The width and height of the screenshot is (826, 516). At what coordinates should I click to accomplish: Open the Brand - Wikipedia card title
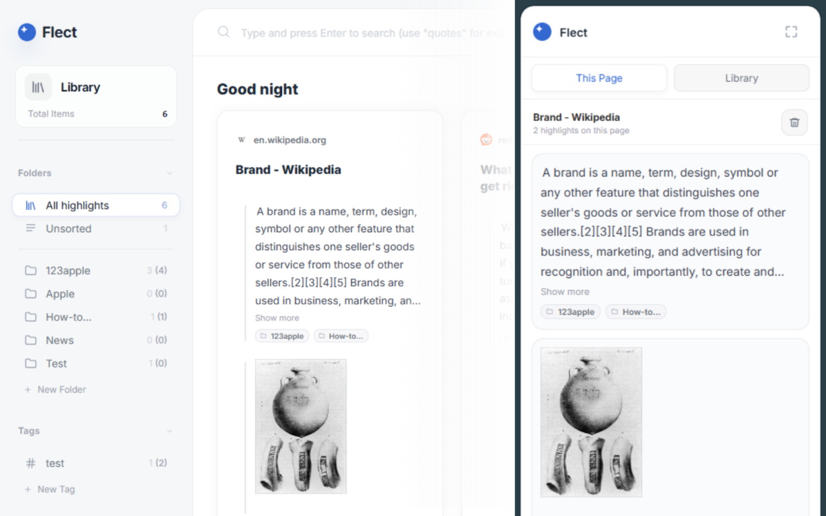point(288,170)
